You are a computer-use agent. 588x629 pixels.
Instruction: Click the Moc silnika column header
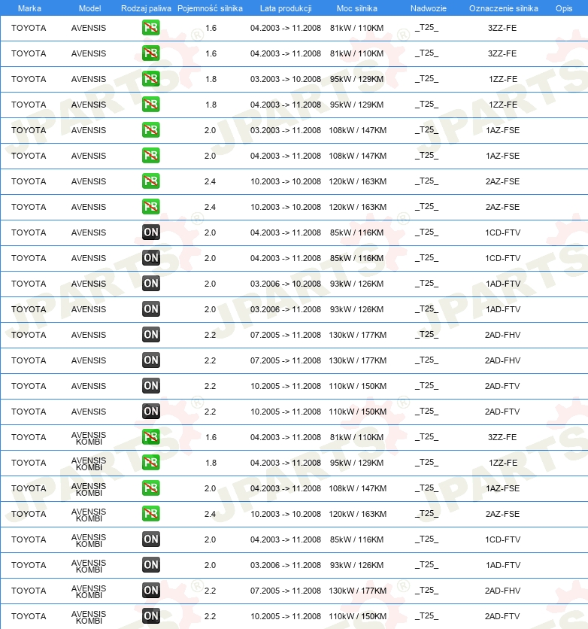(356, 8)
